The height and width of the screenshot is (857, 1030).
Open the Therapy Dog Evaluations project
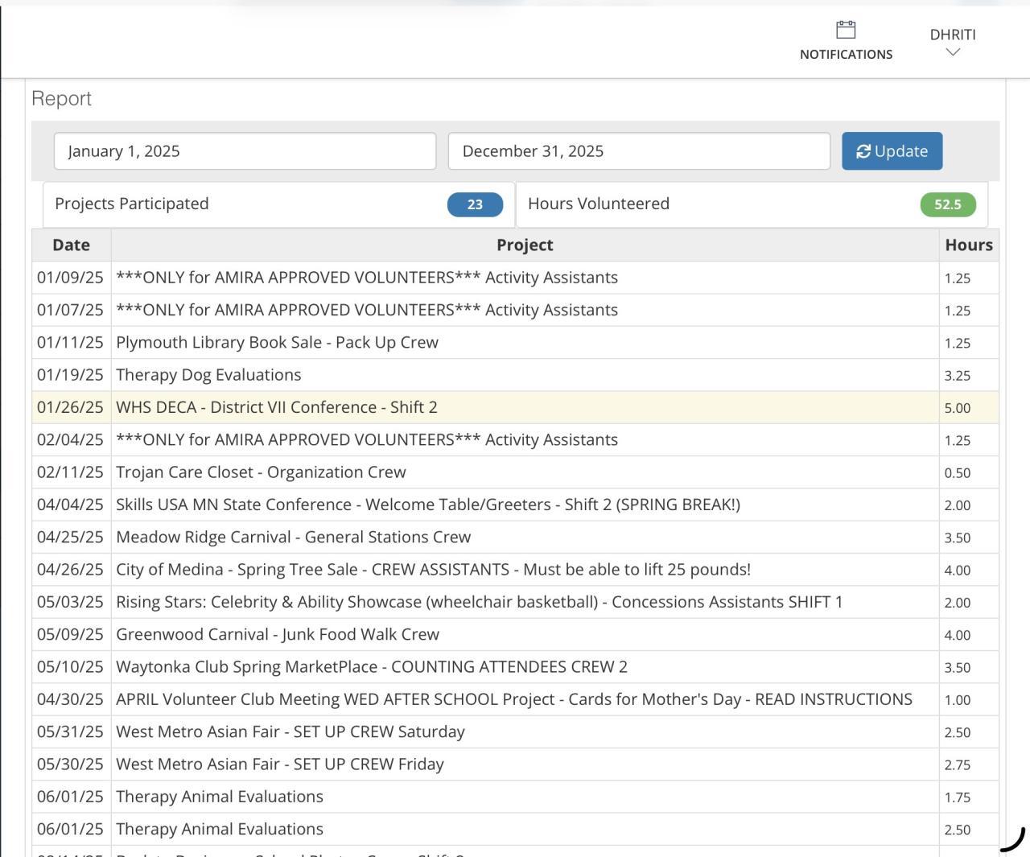click(208, 375)
